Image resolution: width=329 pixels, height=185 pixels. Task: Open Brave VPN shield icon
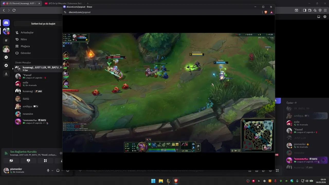320,10
